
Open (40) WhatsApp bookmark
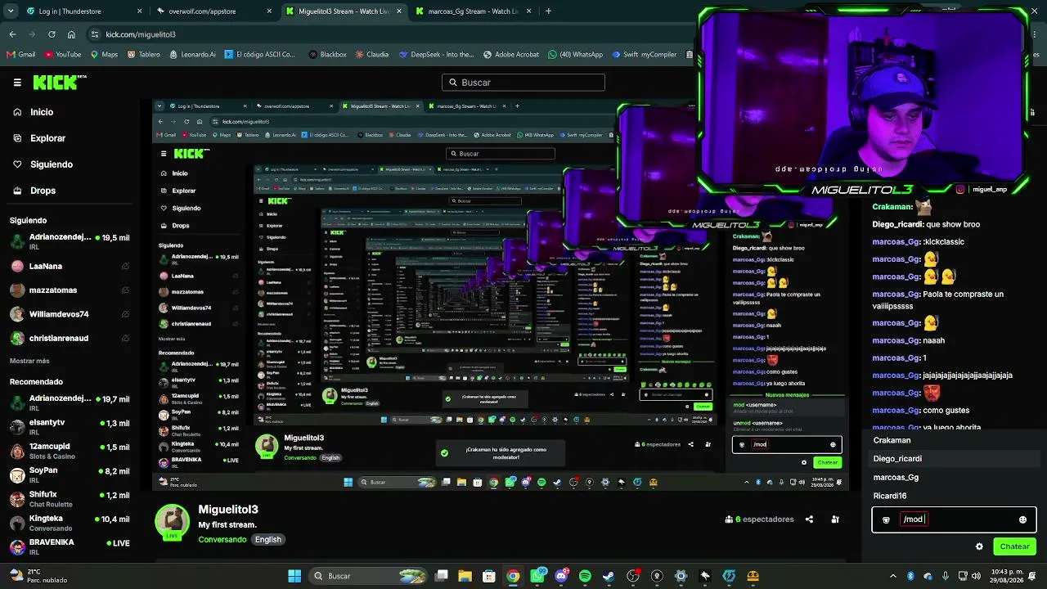pos(575,55)
